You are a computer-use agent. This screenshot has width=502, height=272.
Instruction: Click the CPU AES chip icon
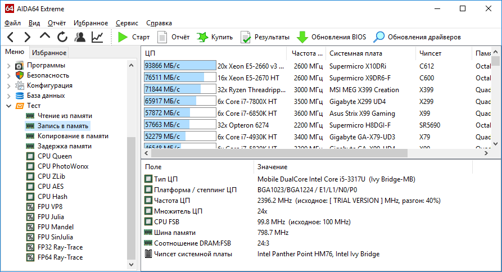pyautogui.click(x=30, y=187)
